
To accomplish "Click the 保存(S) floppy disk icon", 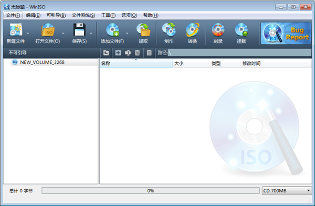I will click(x=79, y=30).
